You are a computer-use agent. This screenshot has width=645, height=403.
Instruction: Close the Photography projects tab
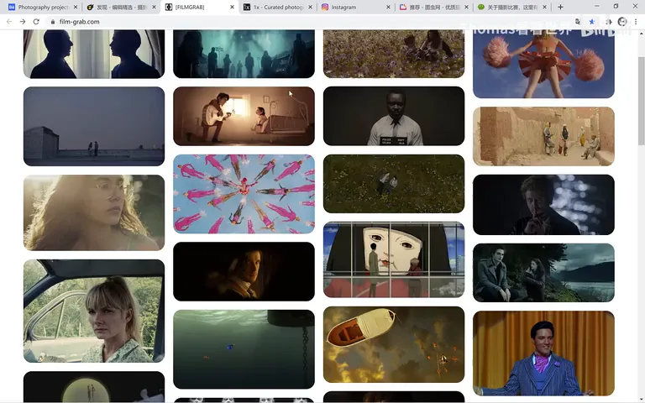click(x=76, y=7)
